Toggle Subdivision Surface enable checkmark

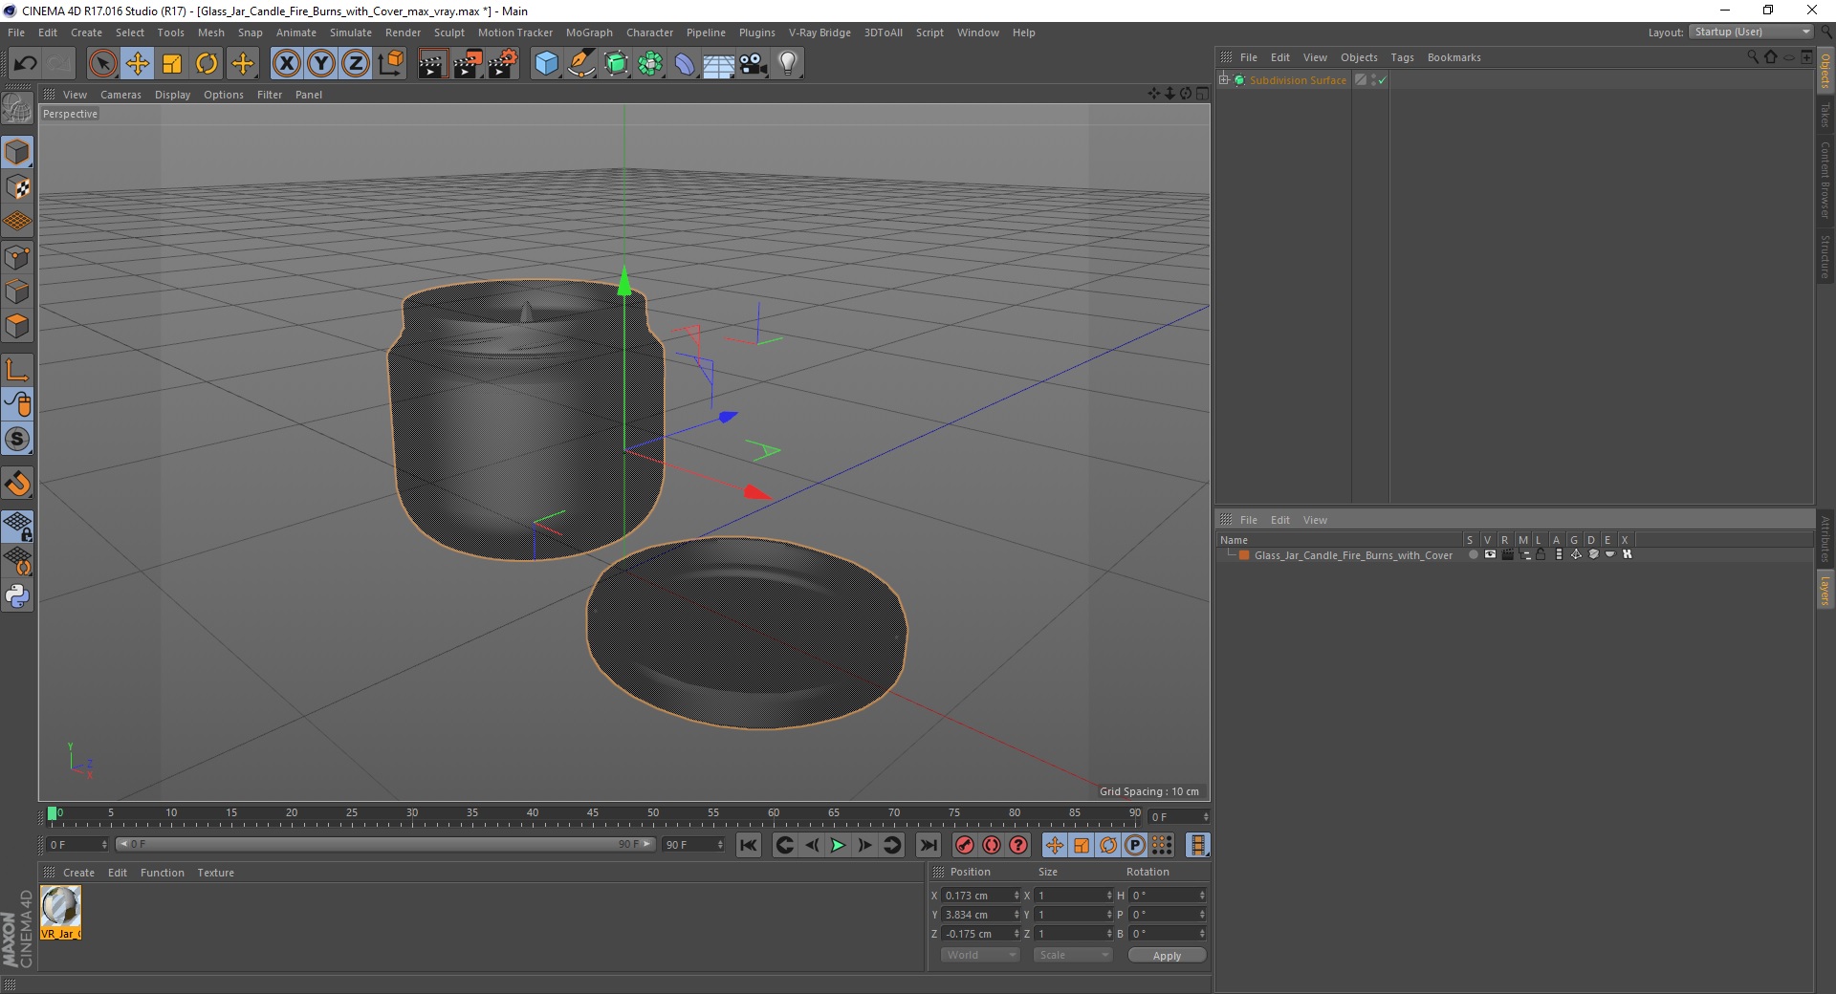click(x=1382, y=80)
